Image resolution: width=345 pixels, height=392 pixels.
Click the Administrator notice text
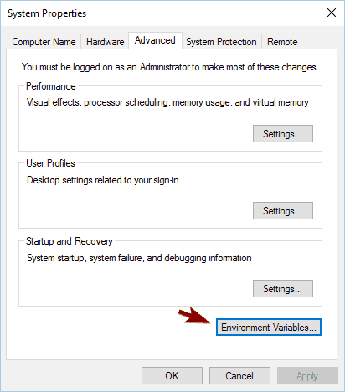pyautogui.click(x=170, y=67)
